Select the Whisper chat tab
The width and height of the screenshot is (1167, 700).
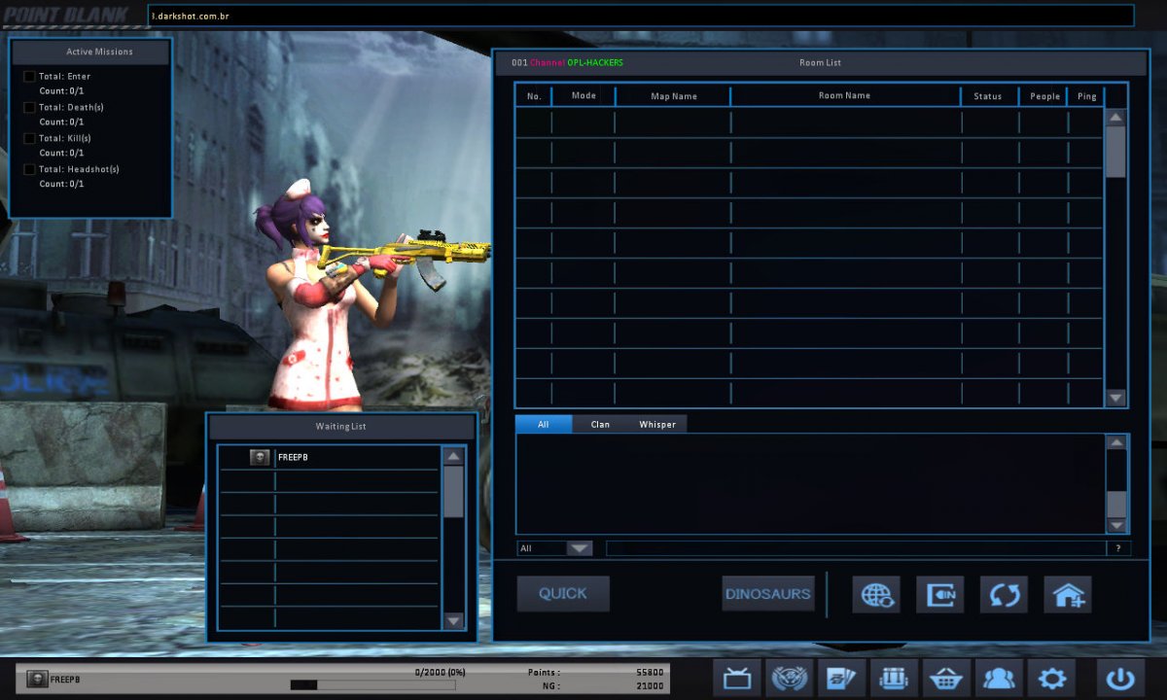(x=657, y=424)
